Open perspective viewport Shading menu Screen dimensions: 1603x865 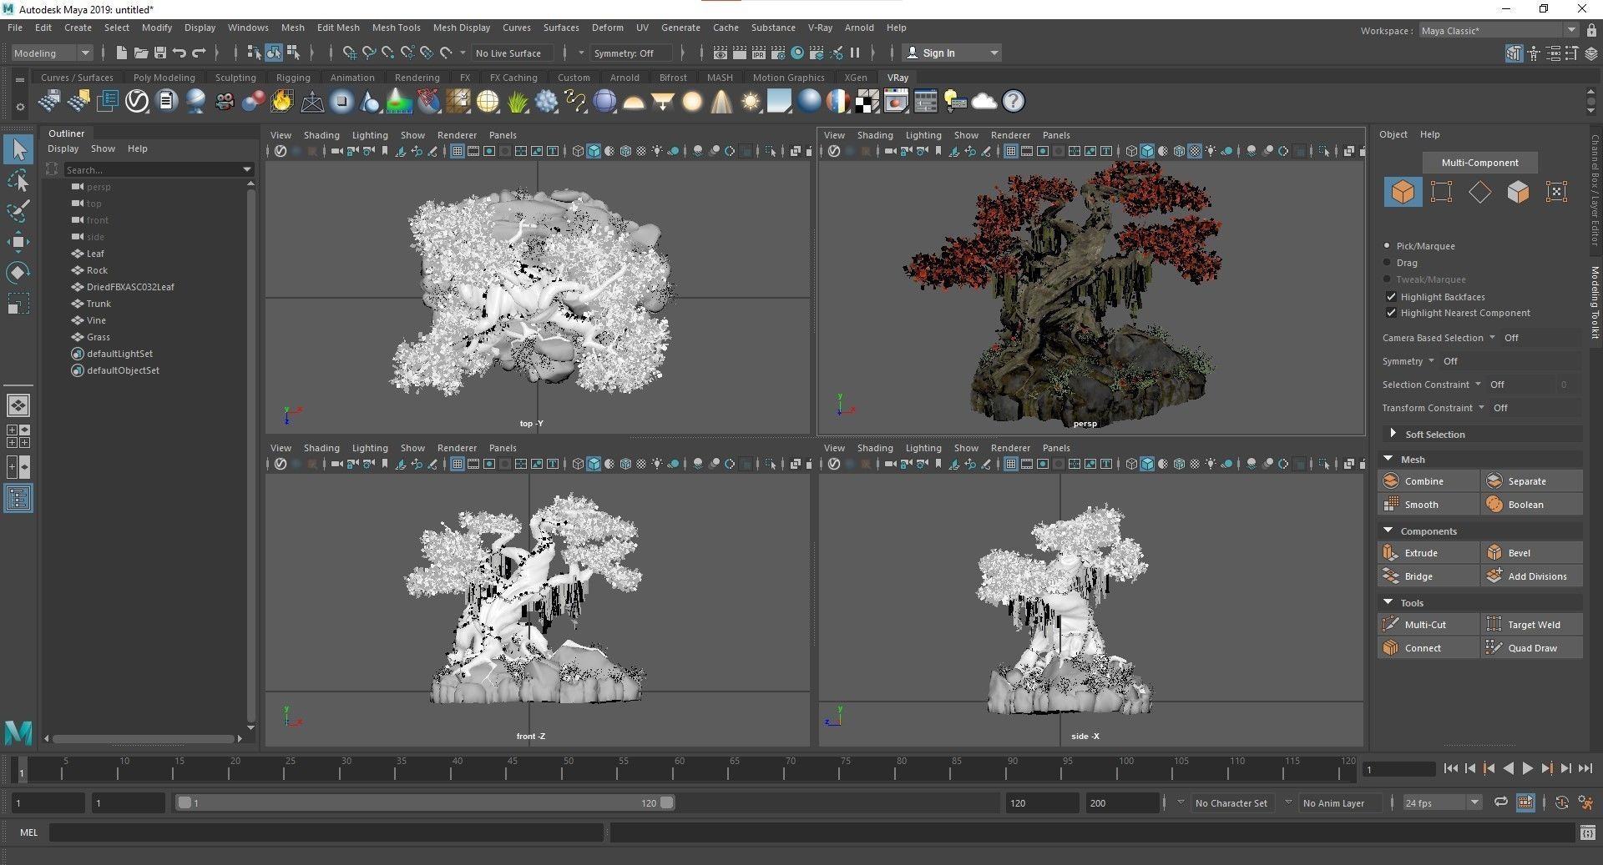[875, 135]
